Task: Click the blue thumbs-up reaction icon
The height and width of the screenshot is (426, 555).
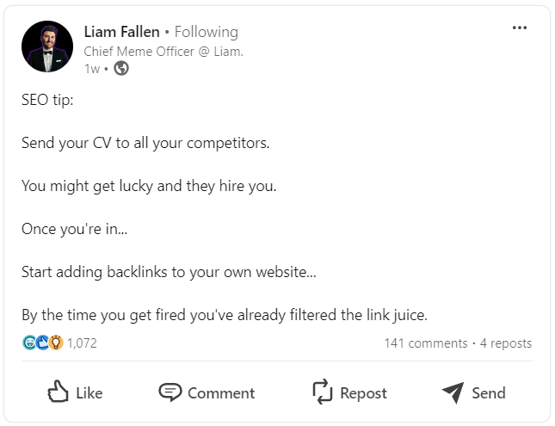Action: [43, 343]
